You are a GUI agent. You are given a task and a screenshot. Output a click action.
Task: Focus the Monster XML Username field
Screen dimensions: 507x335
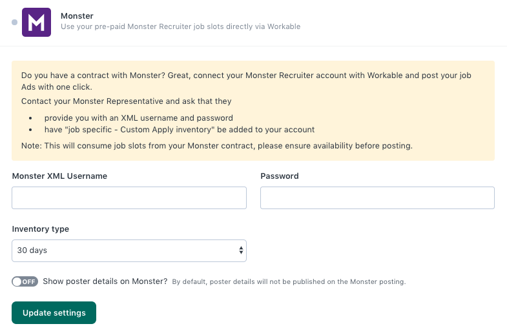(x=129, y=198)
